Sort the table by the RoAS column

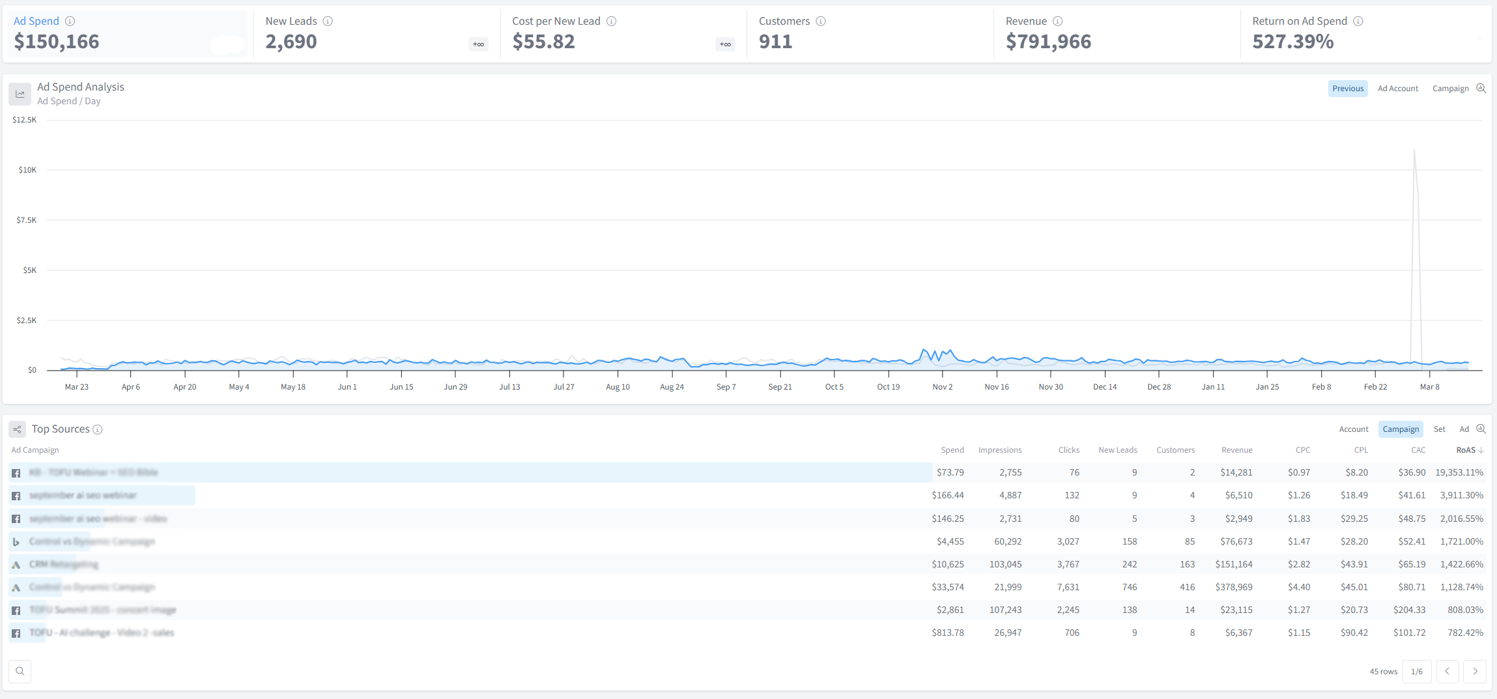tap(1469, 450)
